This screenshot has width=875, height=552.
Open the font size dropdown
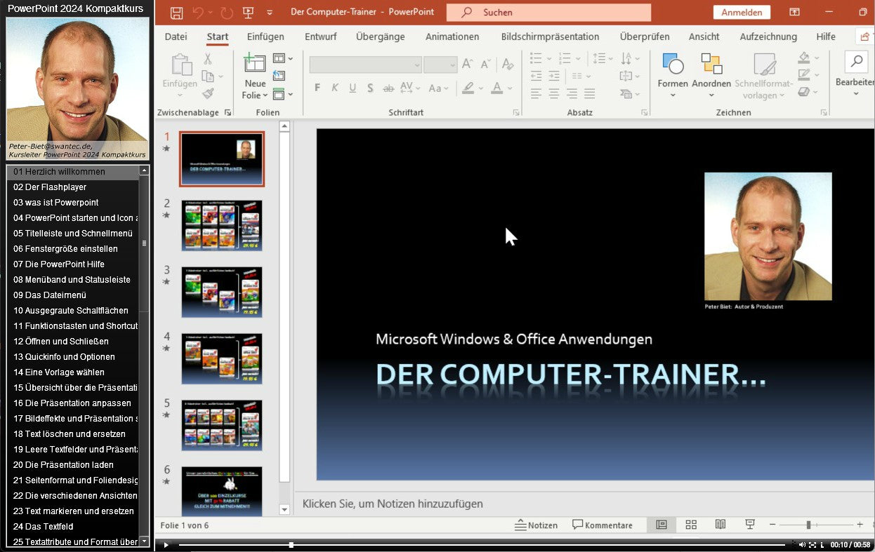[x=452, y=65]
